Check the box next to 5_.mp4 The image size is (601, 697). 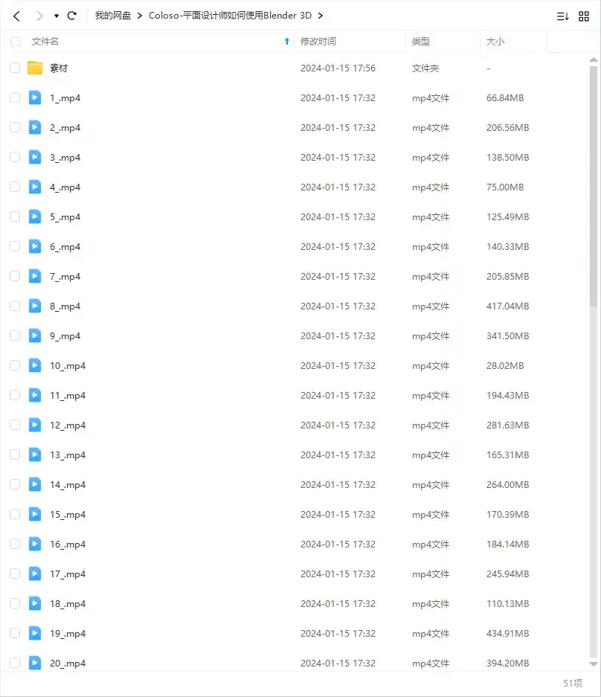pyautogui.click(x=15, y=216)
